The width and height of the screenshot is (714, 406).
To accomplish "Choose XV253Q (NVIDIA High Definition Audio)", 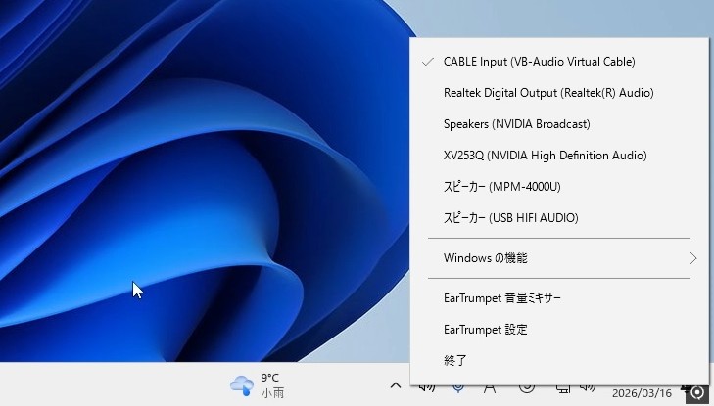I will (x=545, y=156).
